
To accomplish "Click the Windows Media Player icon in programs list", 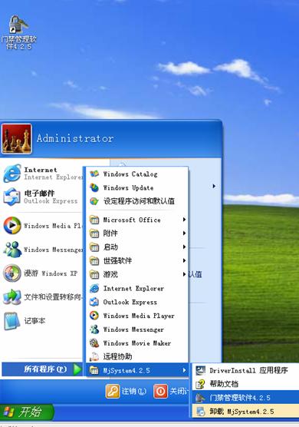I will [x=94, y=316].
